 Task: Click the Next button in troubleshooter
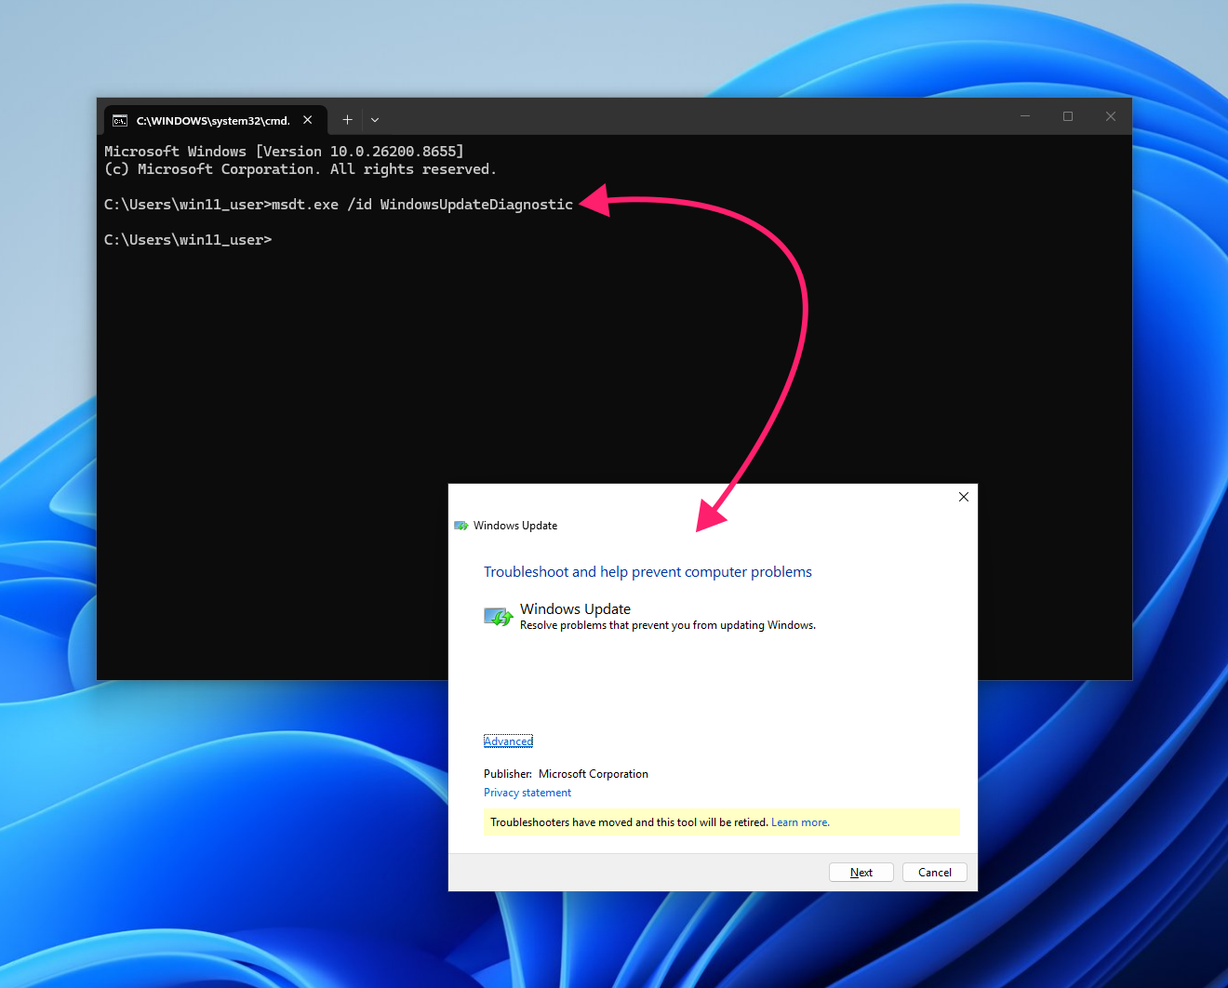tap(861, 873)
